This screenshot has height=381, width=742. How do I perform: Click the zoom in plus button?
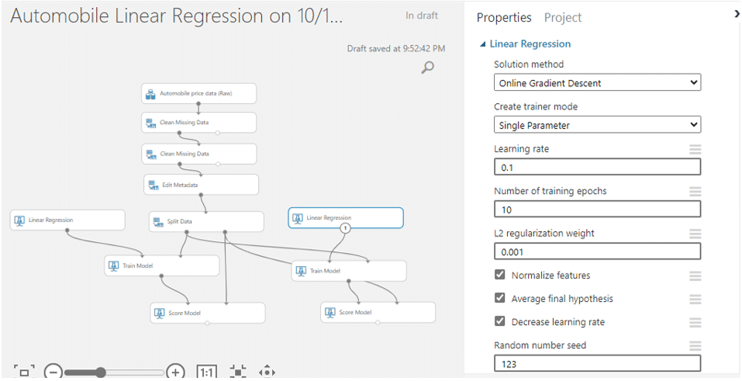pyautogui.click(x=176, y=372)
